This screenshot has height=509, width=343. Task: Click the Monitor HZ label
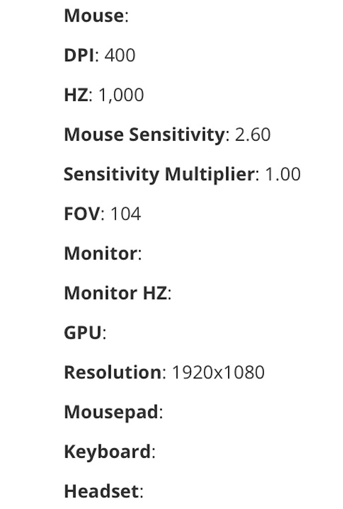(x=115, y=293)
